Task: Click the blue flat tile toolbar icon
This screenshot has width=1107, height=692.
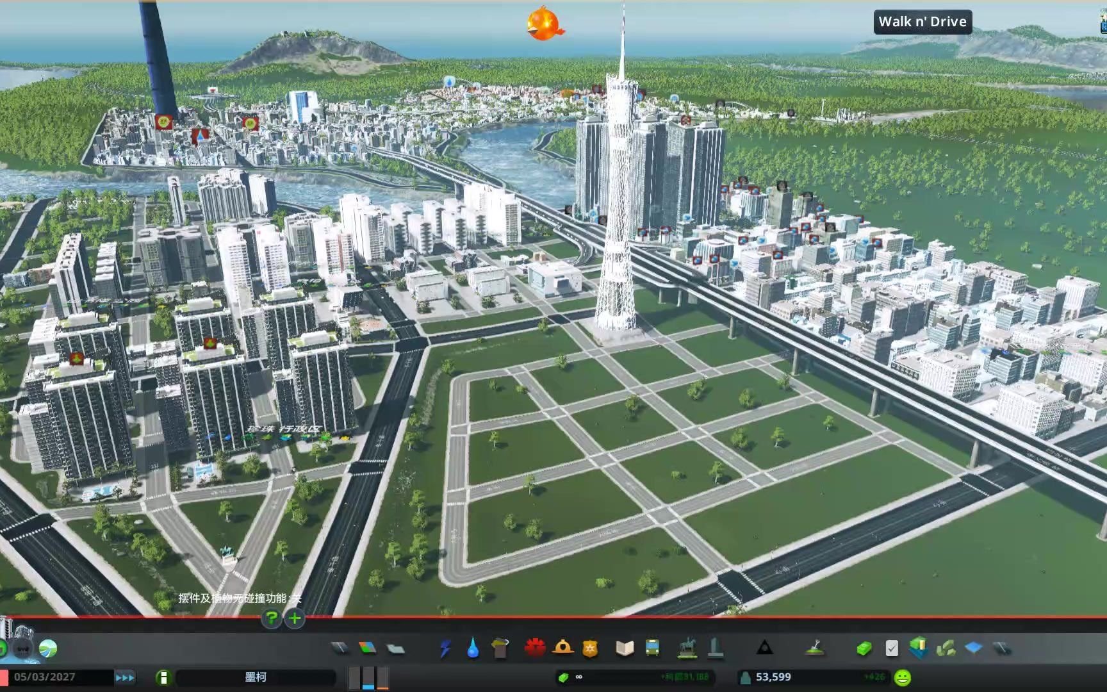Action: coord(974,648)
